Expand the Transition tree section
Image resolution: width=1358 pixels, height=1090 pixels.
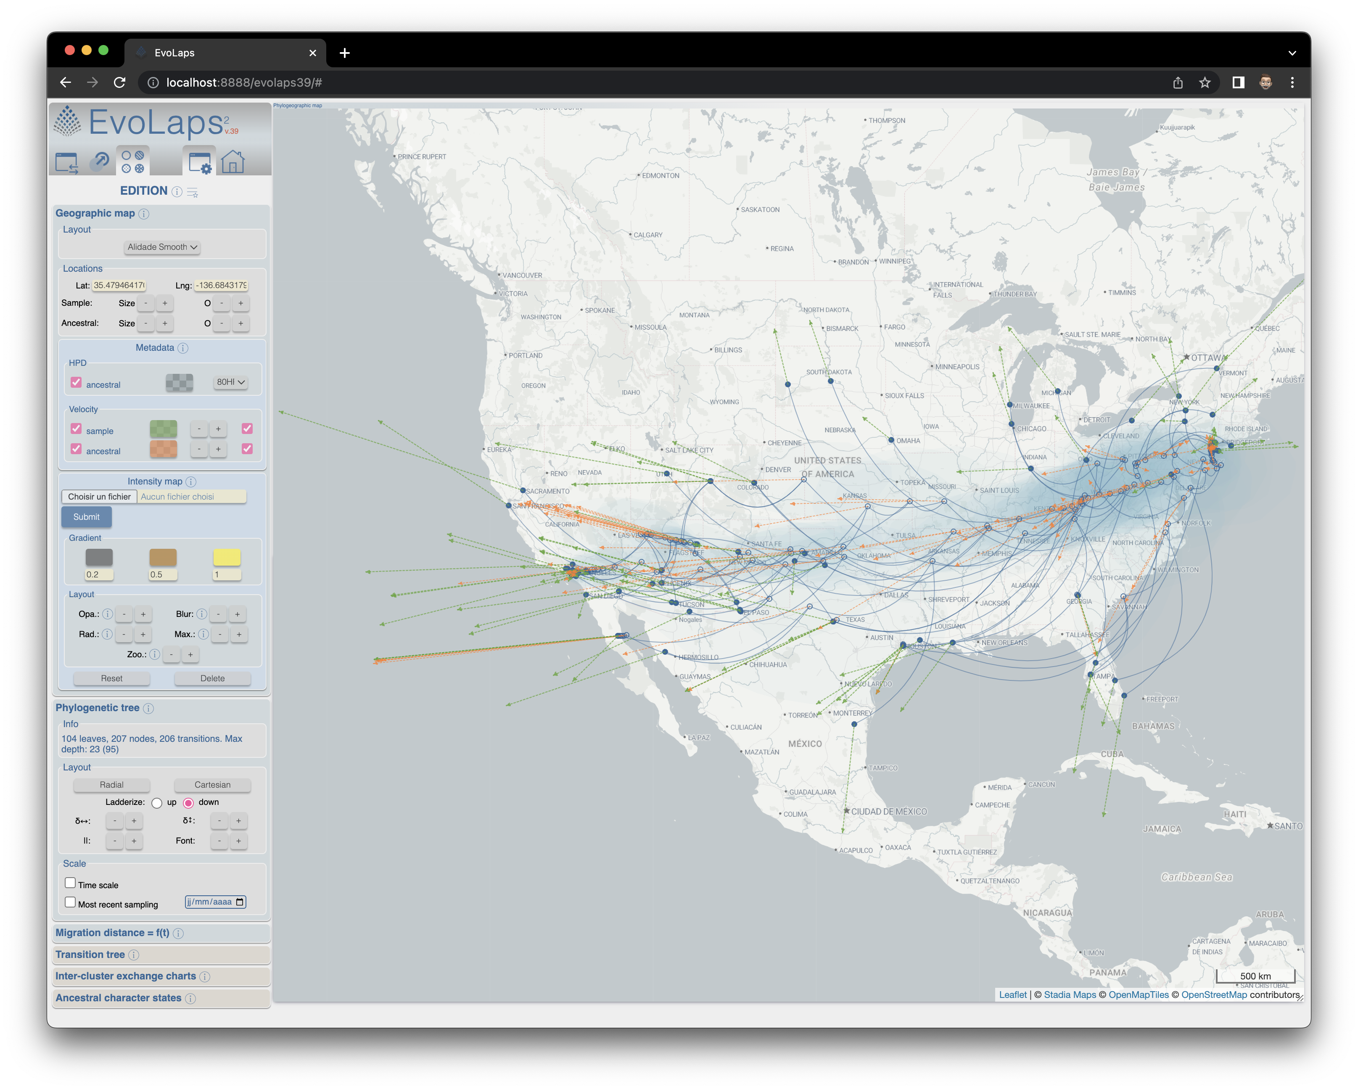[90, 955]
